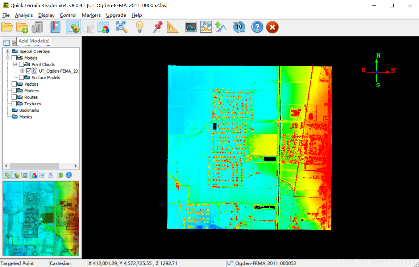The width and height of the screenshot is (419, 267).
Task: Click the overview add-map icon with plus
Action: [x=7, y=175]
